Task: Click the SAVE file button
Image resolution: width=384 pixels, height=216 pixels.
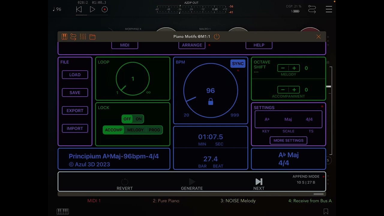Action: click(75, 93)
